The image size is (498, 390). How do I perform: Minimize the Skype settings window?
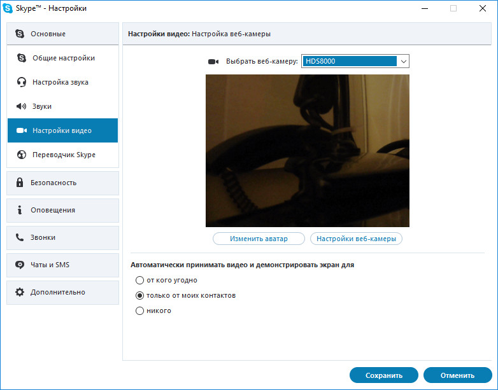tap(425, 8)
